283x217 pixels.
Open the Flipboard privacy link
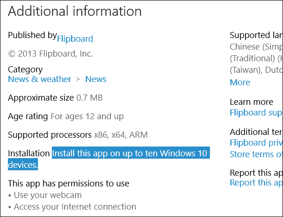tap(256, 143)
